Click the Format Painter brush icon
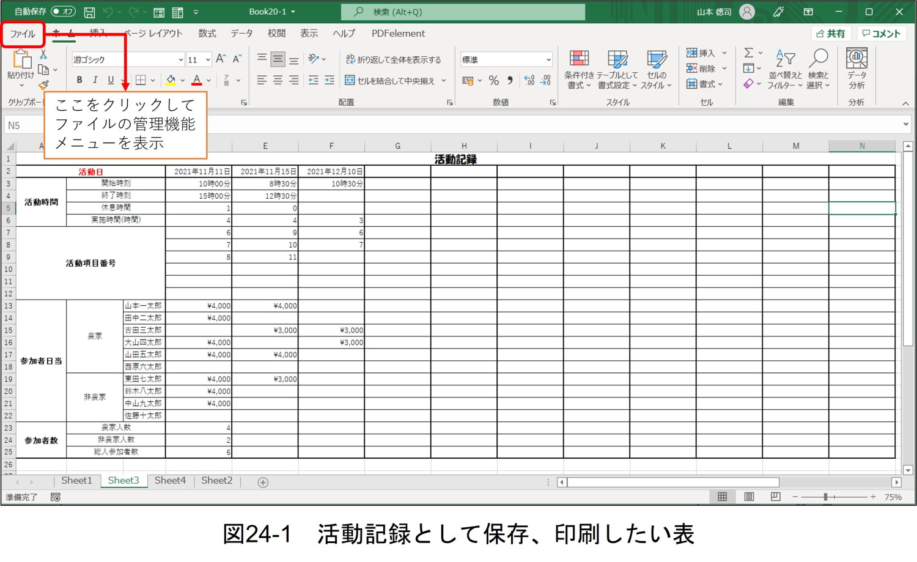The height and width of the screenshot is (562, 917). (x=43, y=85)
